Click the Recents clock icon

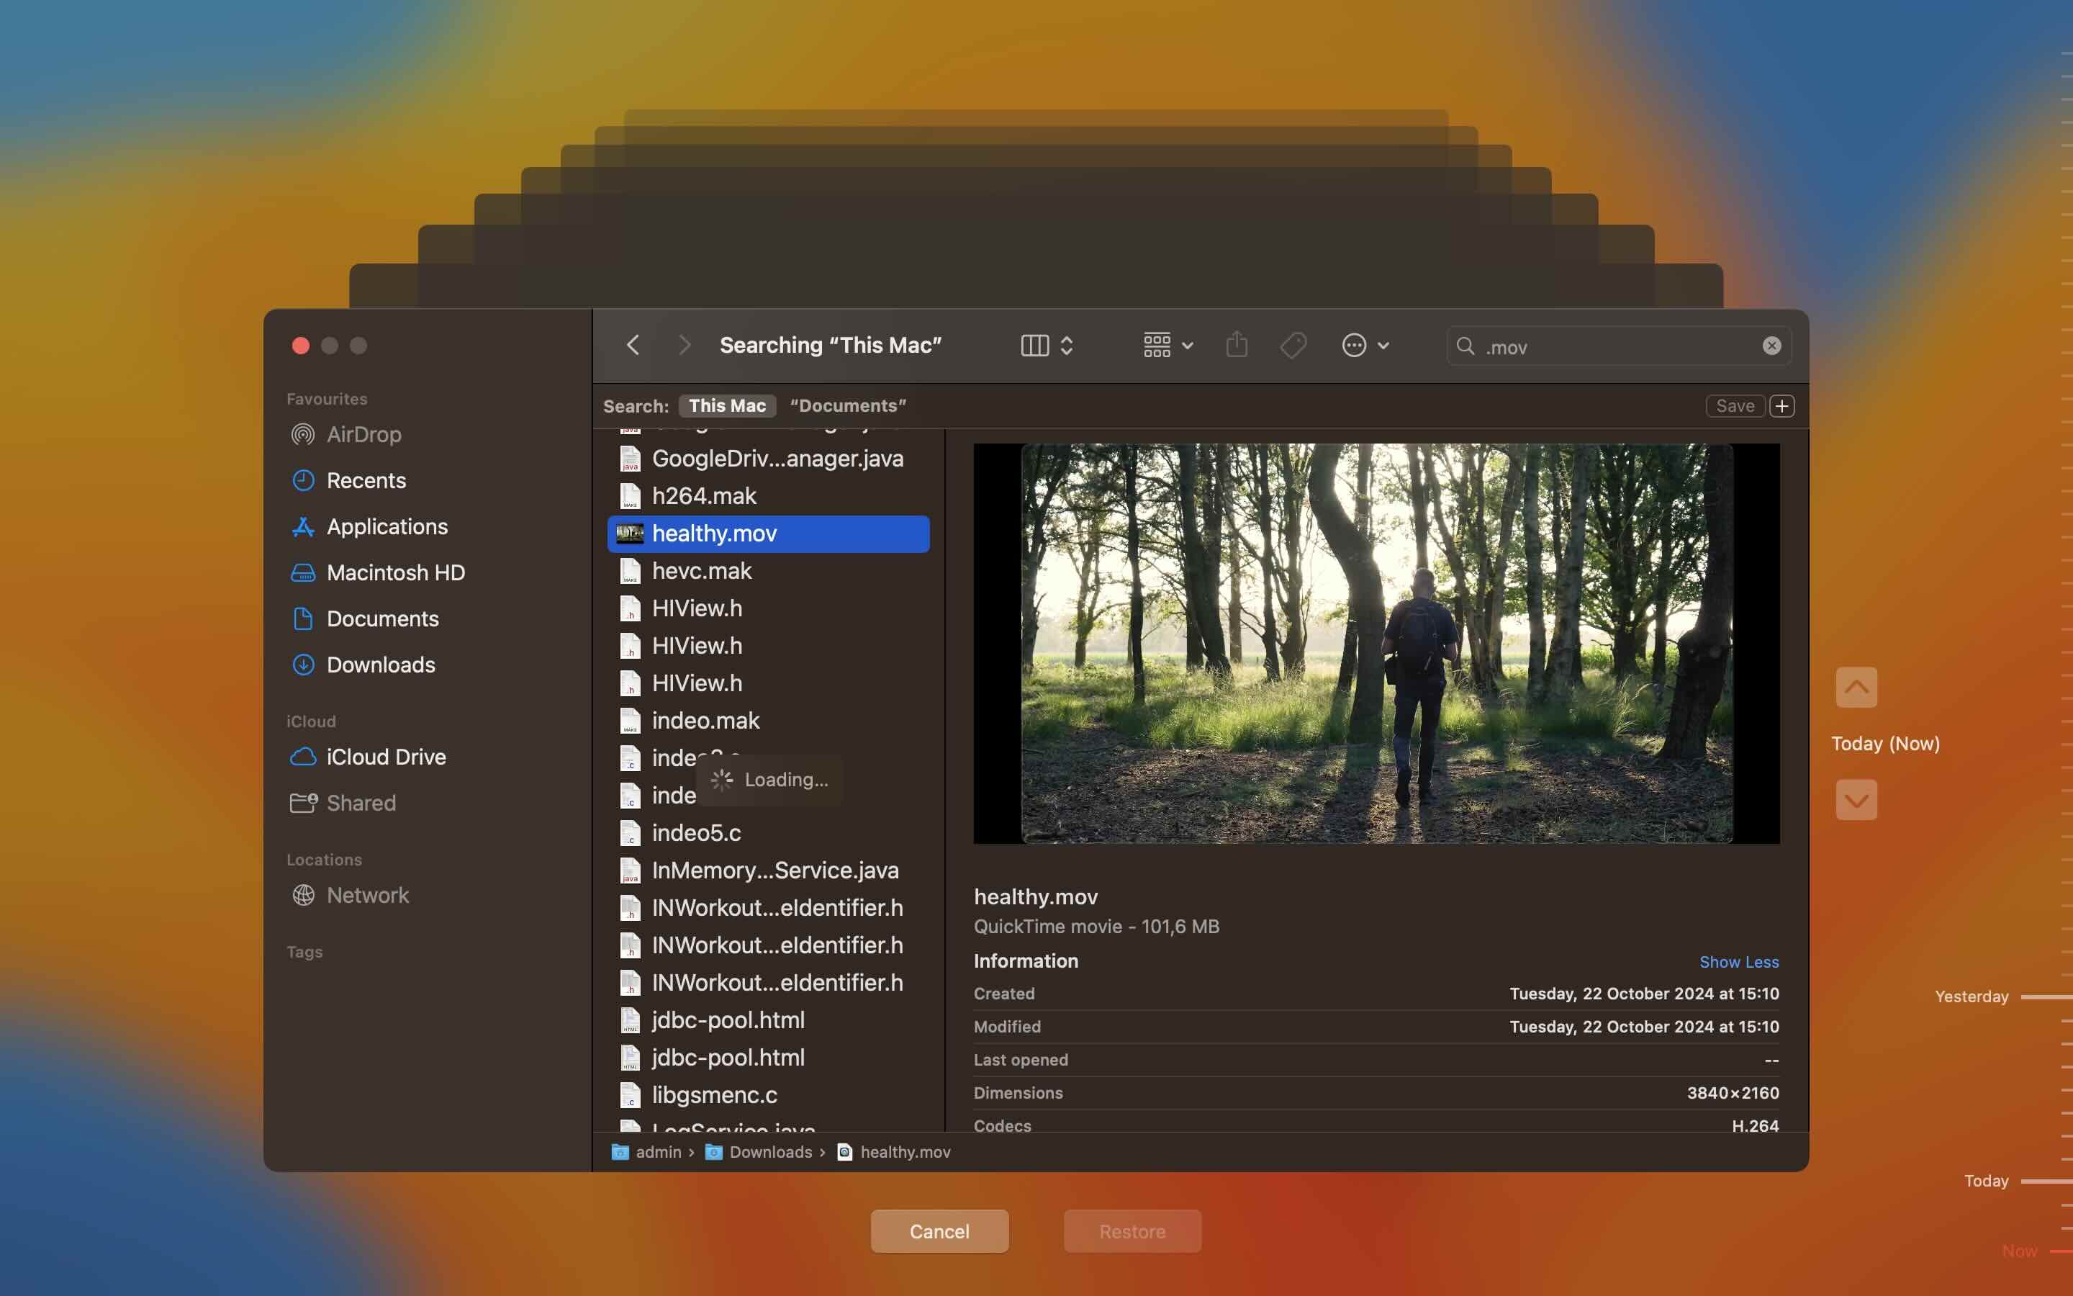coord(302,481)
